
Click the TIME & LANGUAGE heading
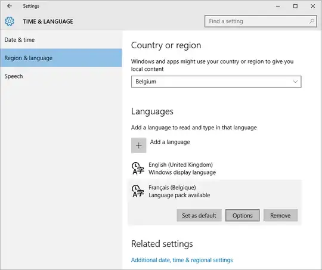pyautogui.click(x=48, y=21)
